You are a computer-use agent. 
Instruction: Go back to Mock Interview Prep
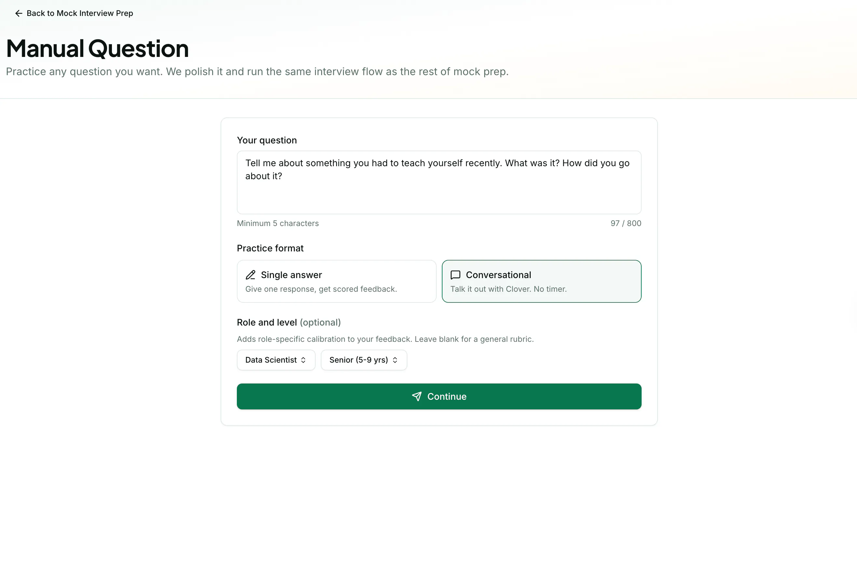(x=74, y=13)
